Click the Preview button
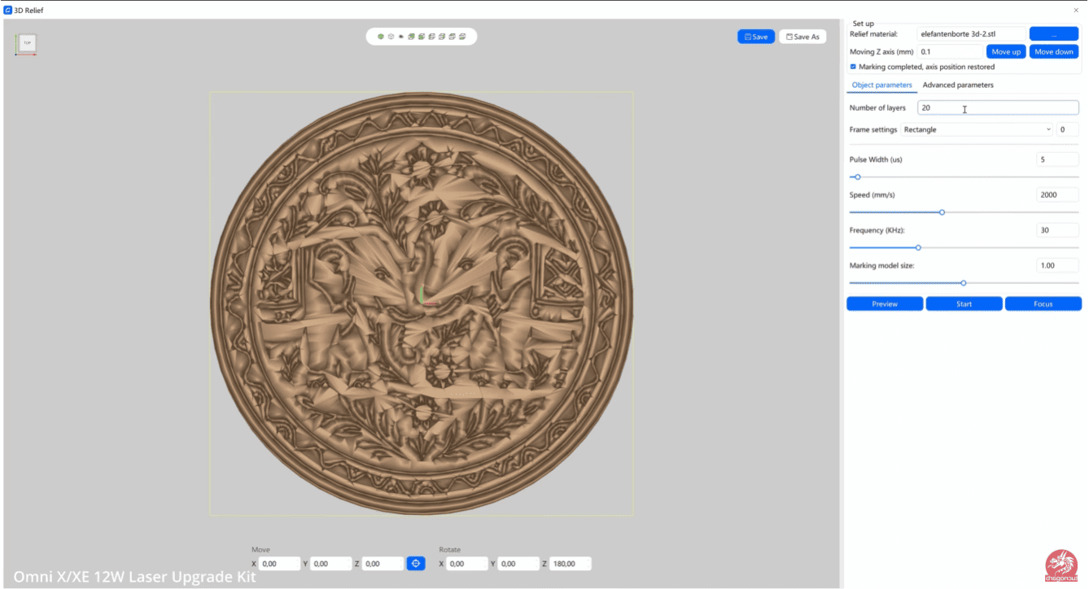 pos(885,303)
